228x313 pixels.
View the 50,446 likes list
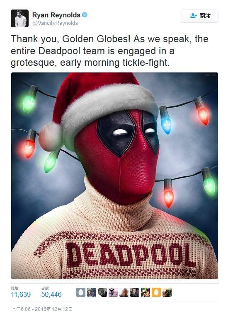click(x=51, y=292)
